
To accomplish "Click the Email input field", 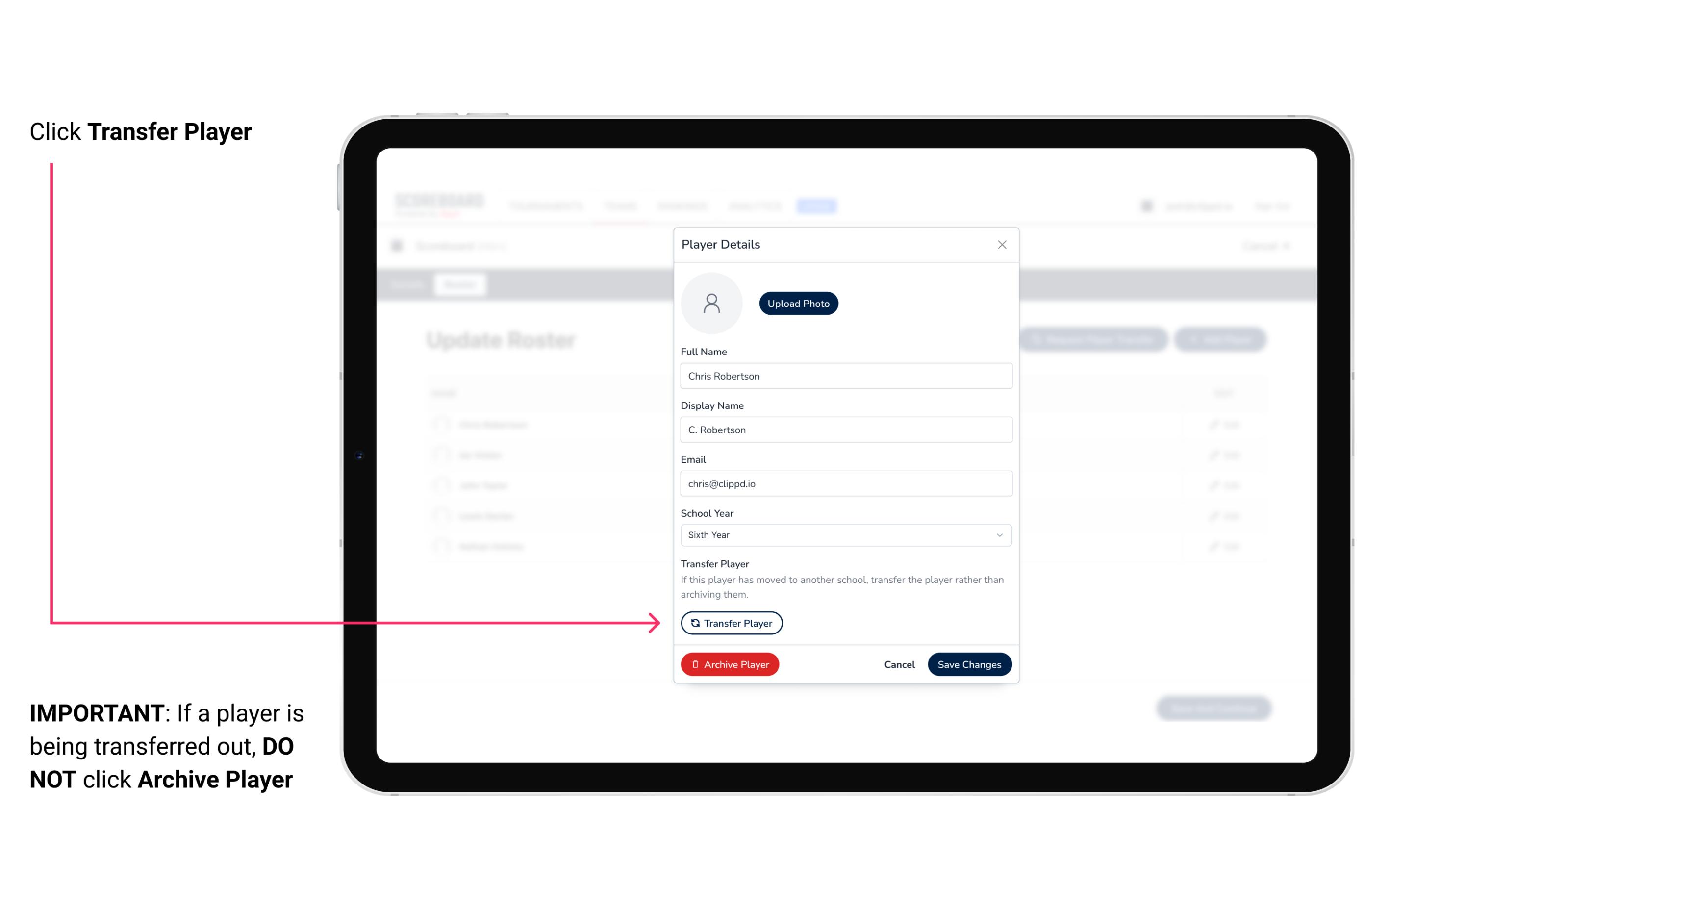I will click(x=846, y=483).
